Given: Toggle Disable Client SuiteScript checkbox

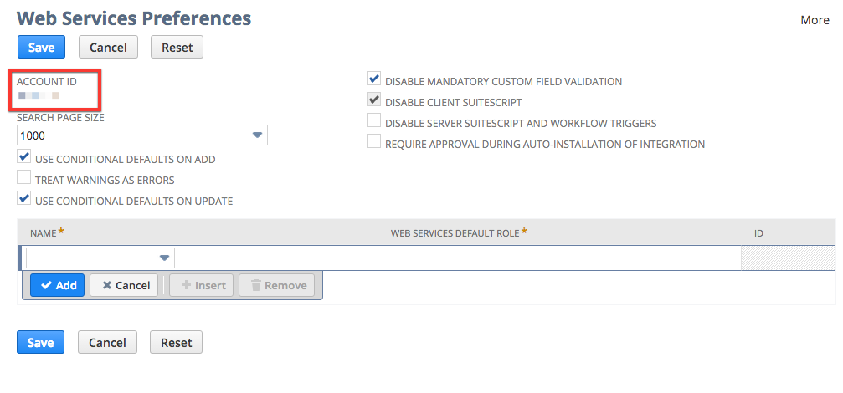Looking at the screenshot, I should 373,100.
